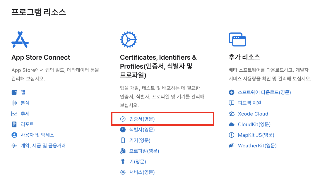332x190 pixels.
Task: Open the WeatherKit(영문) link
Action: point(257,146)
